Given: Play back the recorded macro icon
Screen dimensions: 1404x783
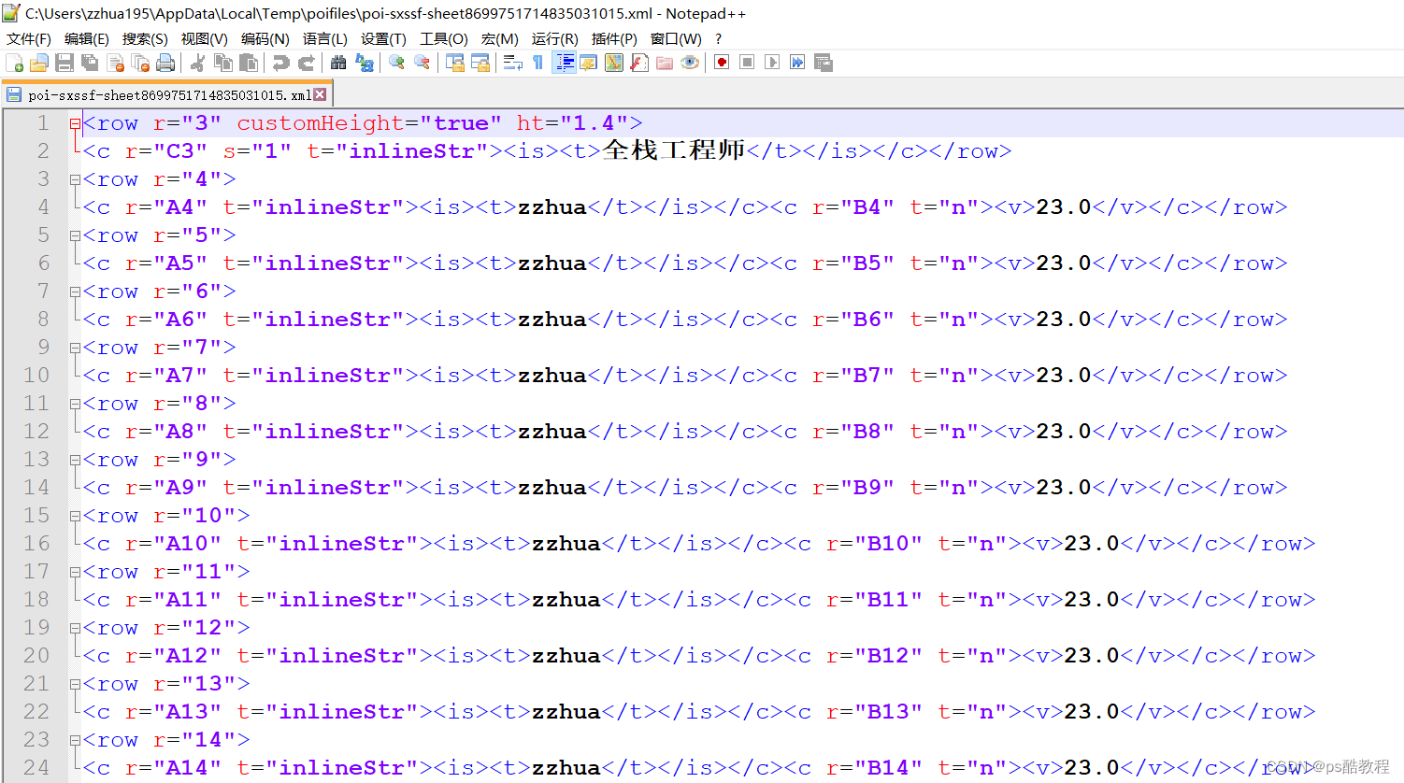Looking at the screenshot, I should pyautogui.click(x=772, y=63).
